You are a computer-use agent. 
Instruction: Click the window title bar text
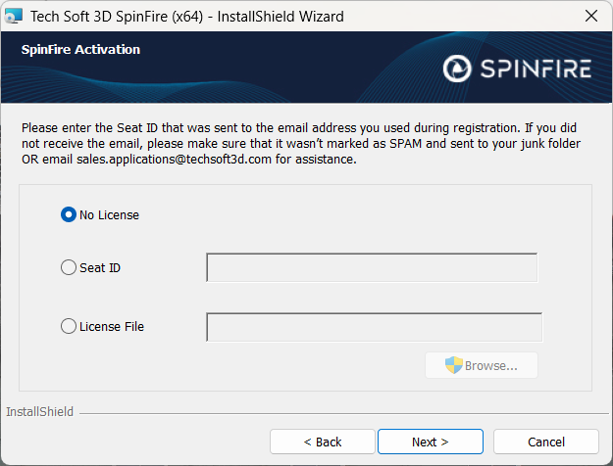point(186,16)
